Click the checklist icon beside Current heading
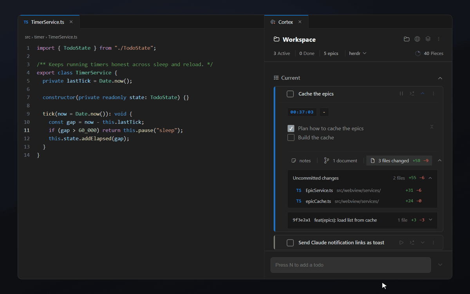This screenshot has width=470, height=294. click(x=276, y=78)
